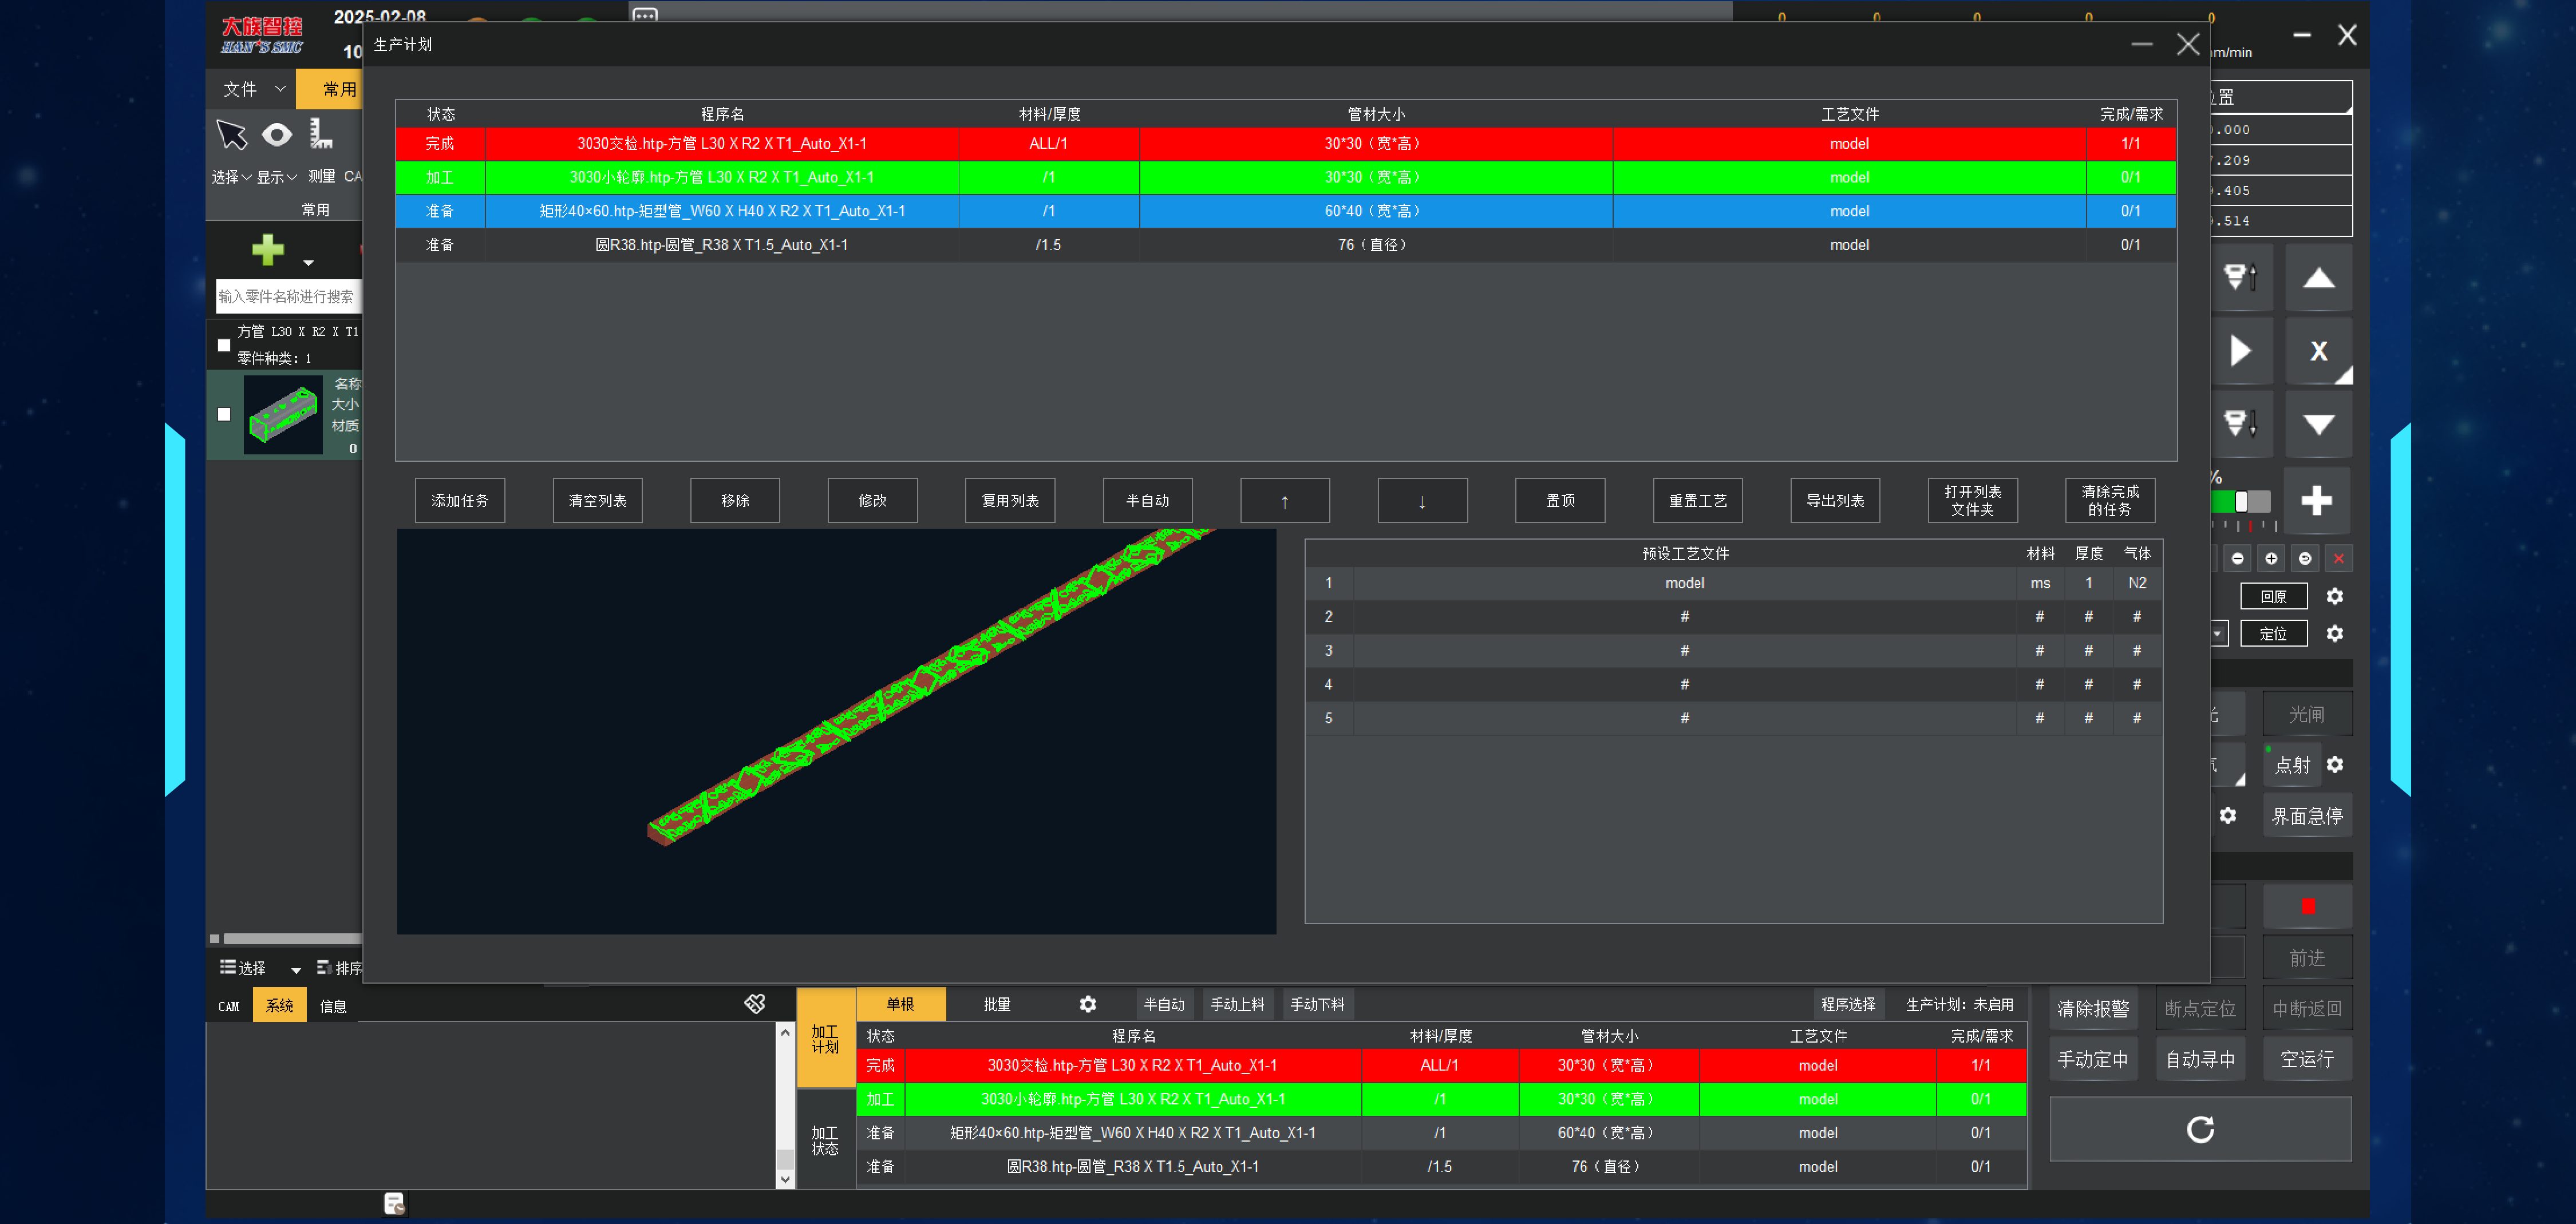This screenshot has width=2576, height=1224.
Task: Click the 清除报警 button
Action: click(x=2092, y=1008)
